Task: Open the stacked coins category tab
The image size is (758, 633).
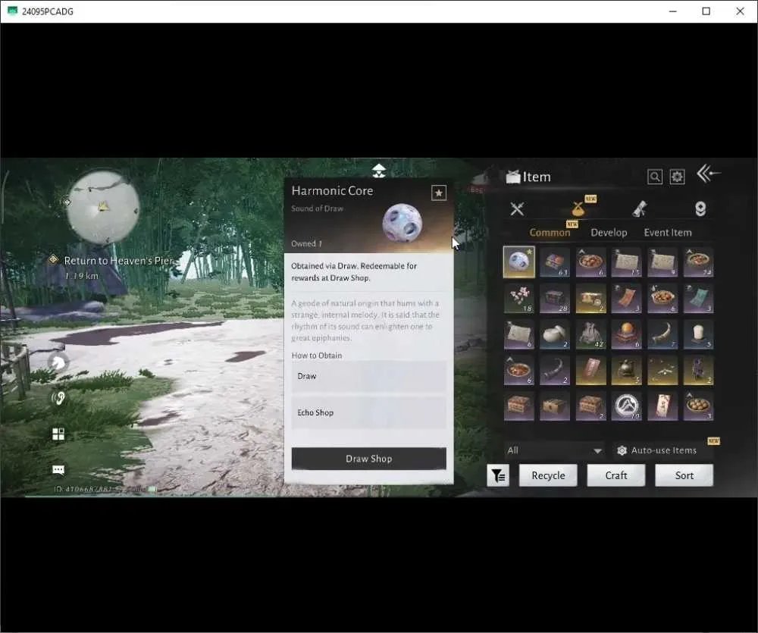Action: click(700, 209)
